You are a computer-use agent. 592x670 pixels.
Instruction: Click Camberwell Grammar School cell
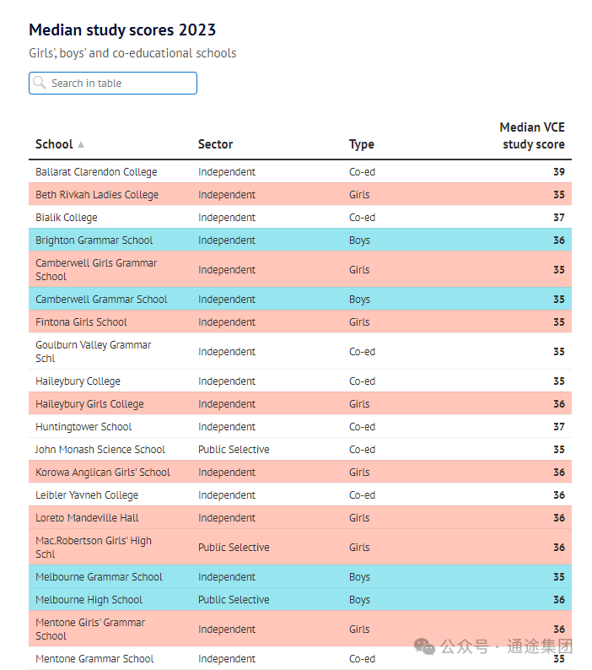pos(101,299)
